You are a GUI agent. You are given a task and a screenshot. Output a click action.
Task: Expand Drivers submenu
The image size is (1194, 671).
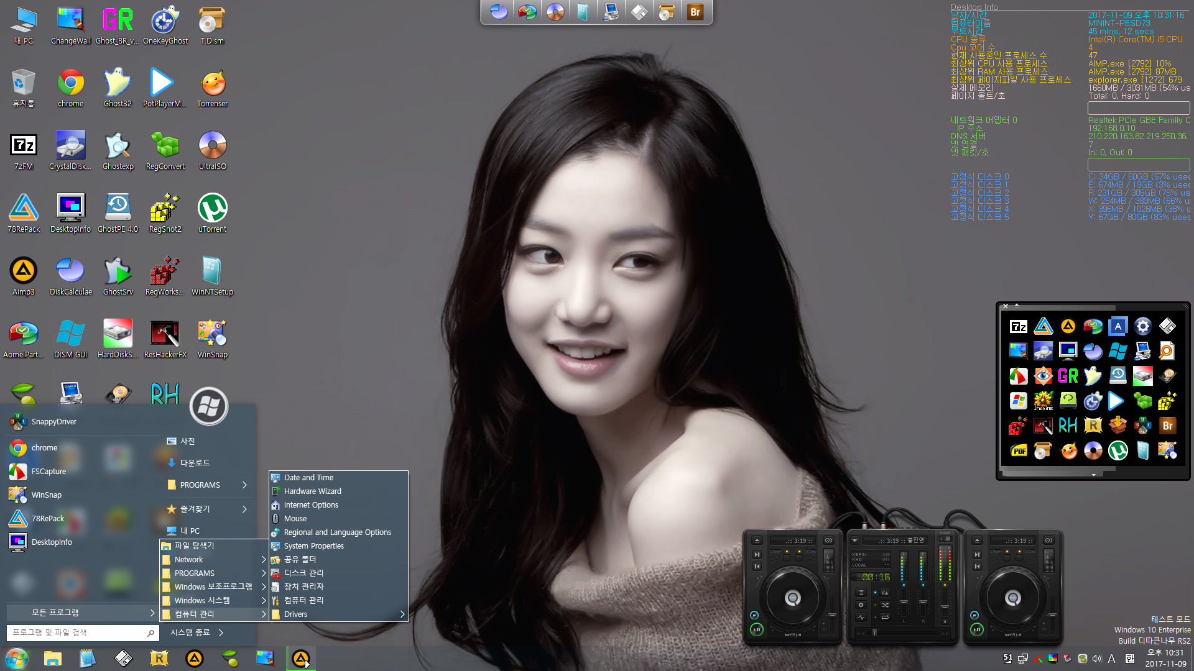click(x=338, y=614)
